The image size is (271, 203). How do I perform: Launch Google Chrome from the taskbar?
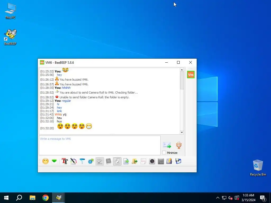point(46,198)
